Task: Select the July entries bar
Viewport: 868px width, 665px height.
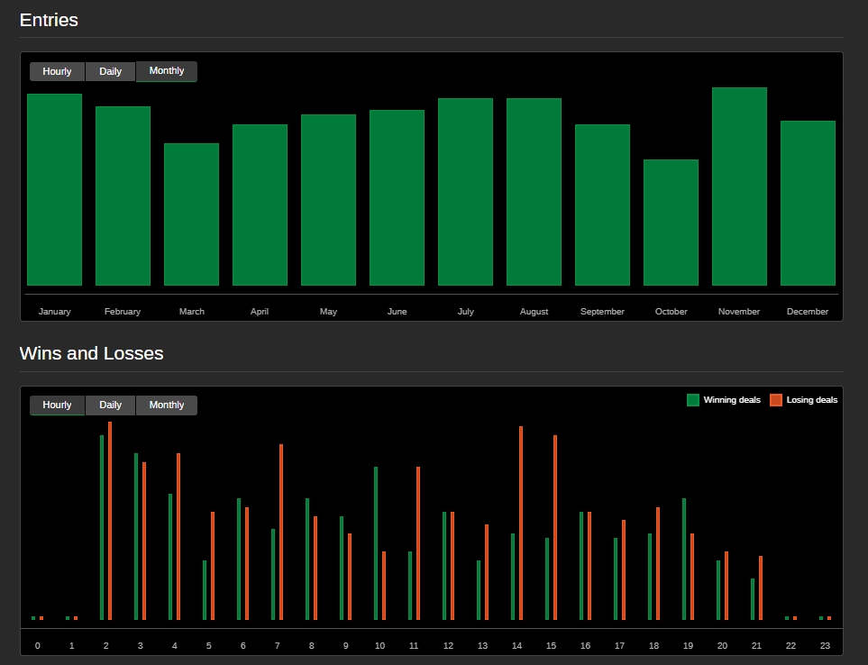Action: point(465,192)
